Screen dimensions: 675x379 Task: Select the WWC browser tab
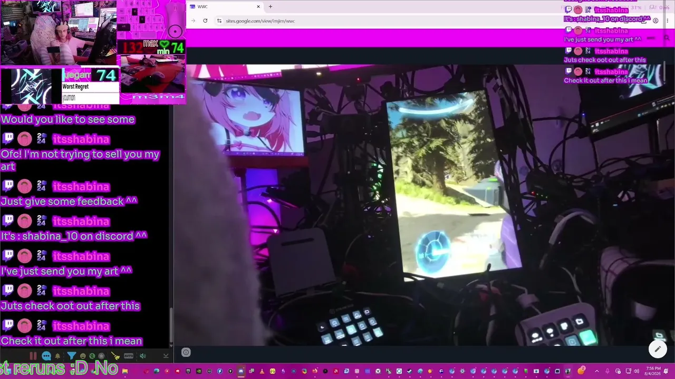point(224,7)
